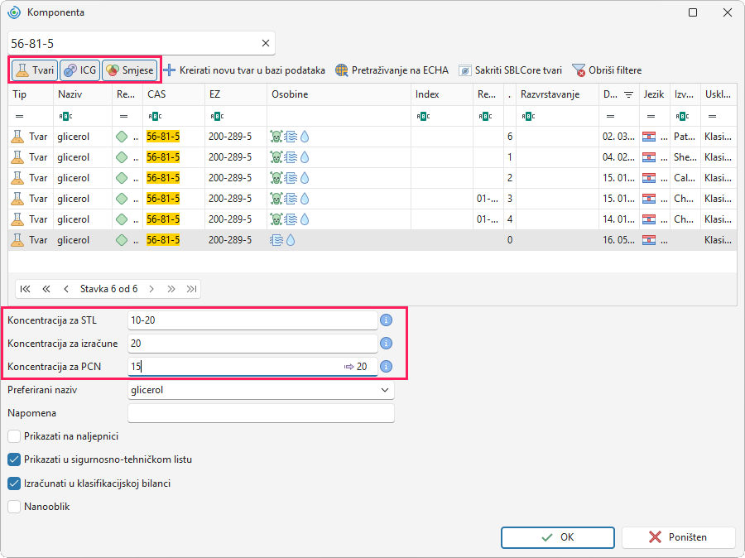Open info icon for Koncentracija za STL
This screenshot has width=745, height=558.
pyautogui.click(x=387, y=320)
